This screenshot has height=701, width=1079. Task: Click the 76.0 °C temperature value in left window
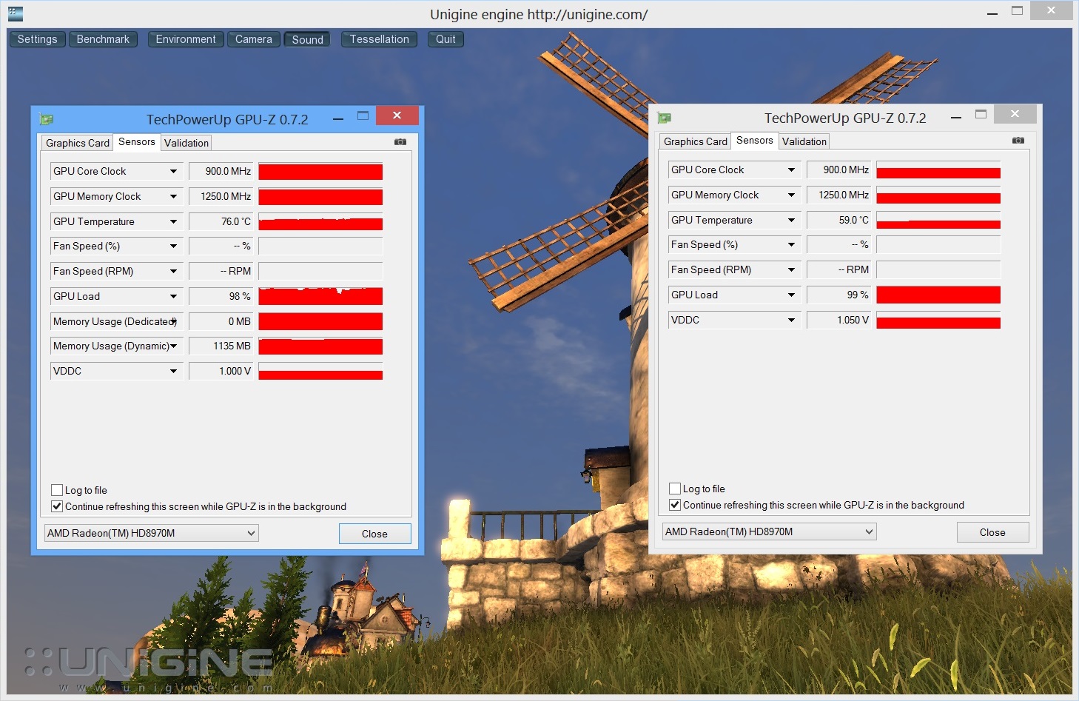point(221,221)
